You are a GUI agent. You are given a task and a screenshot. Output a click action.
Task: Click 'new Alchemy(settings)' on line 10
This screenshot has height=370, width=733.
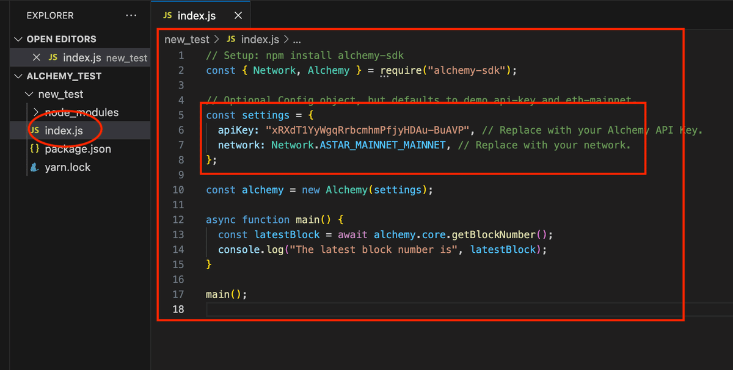pyautogui.click(x=365, y=189)
